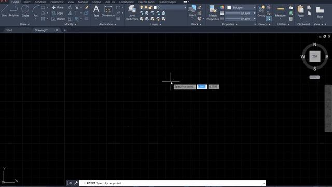The height and width of the screenshot is (187, 332).
Task: Select the Linear dimension icon
Action: coord(118,7)
